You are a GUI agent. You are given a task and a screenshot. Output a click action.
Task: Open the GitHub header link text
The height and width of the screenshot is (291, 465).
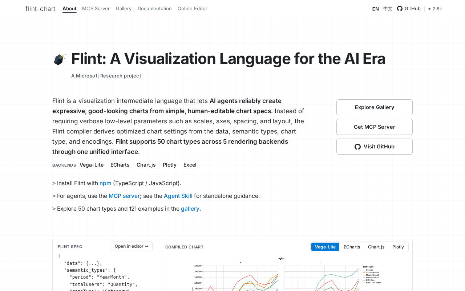413,9
